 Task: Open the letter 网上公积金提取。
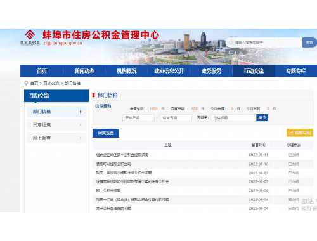[x=109, y=190]
